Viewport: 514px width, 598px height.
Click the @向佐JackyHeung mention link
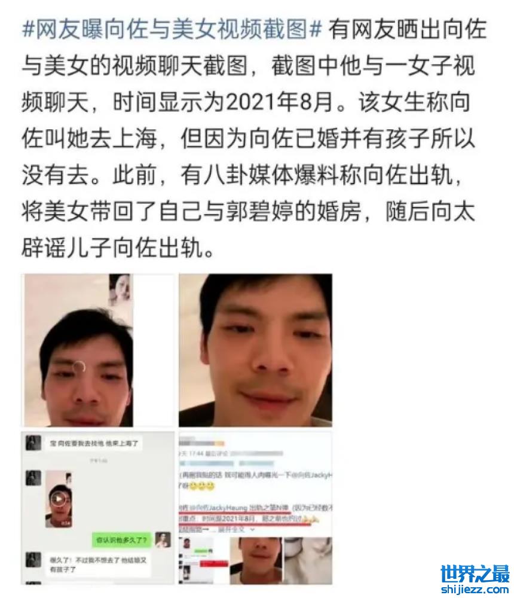click(219, 508)
